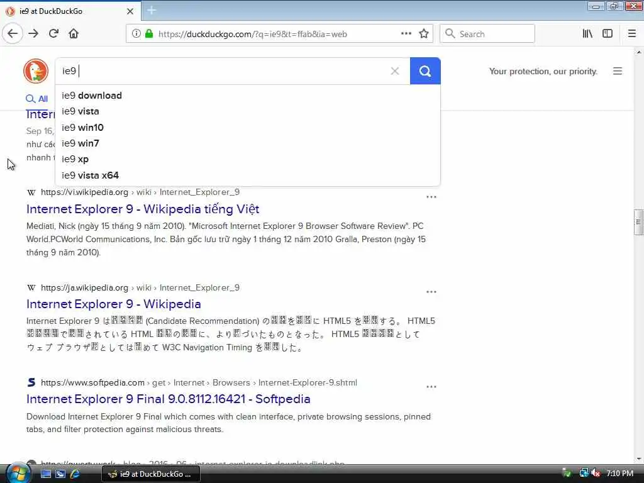This screenshot has width=644, height=483.
Task: Open Internet Explorer 9 - Wikipedia tiếng Việt
Action: (x=143, y=209)
